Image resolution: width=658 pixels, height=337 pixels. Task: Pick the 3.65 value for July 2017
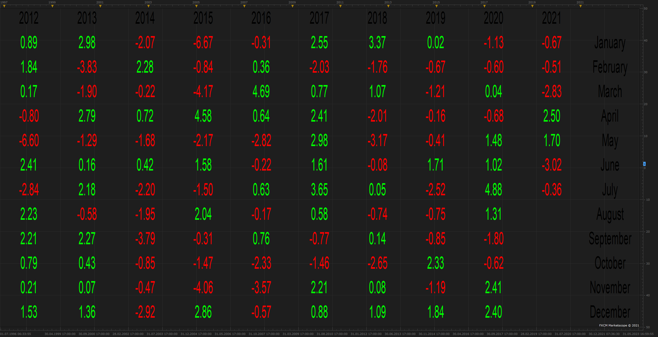pos(319,189)
